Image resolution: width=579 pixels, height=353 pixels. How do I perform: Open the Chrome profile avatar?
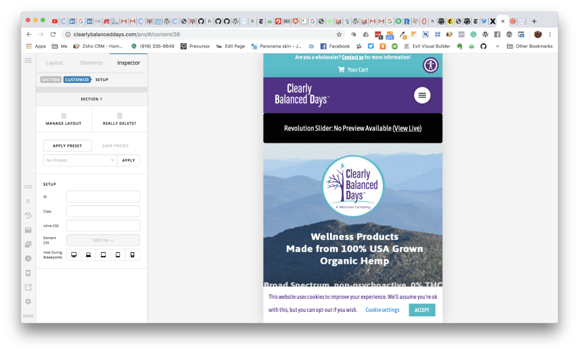pyautogui.click(x=538, y=34)
